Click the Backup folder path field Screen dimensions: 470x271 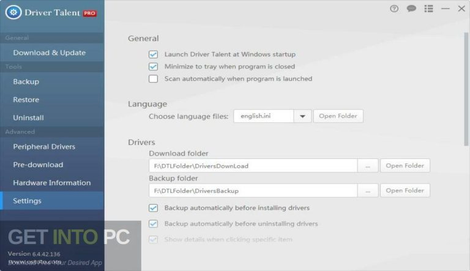coord(253,191)
